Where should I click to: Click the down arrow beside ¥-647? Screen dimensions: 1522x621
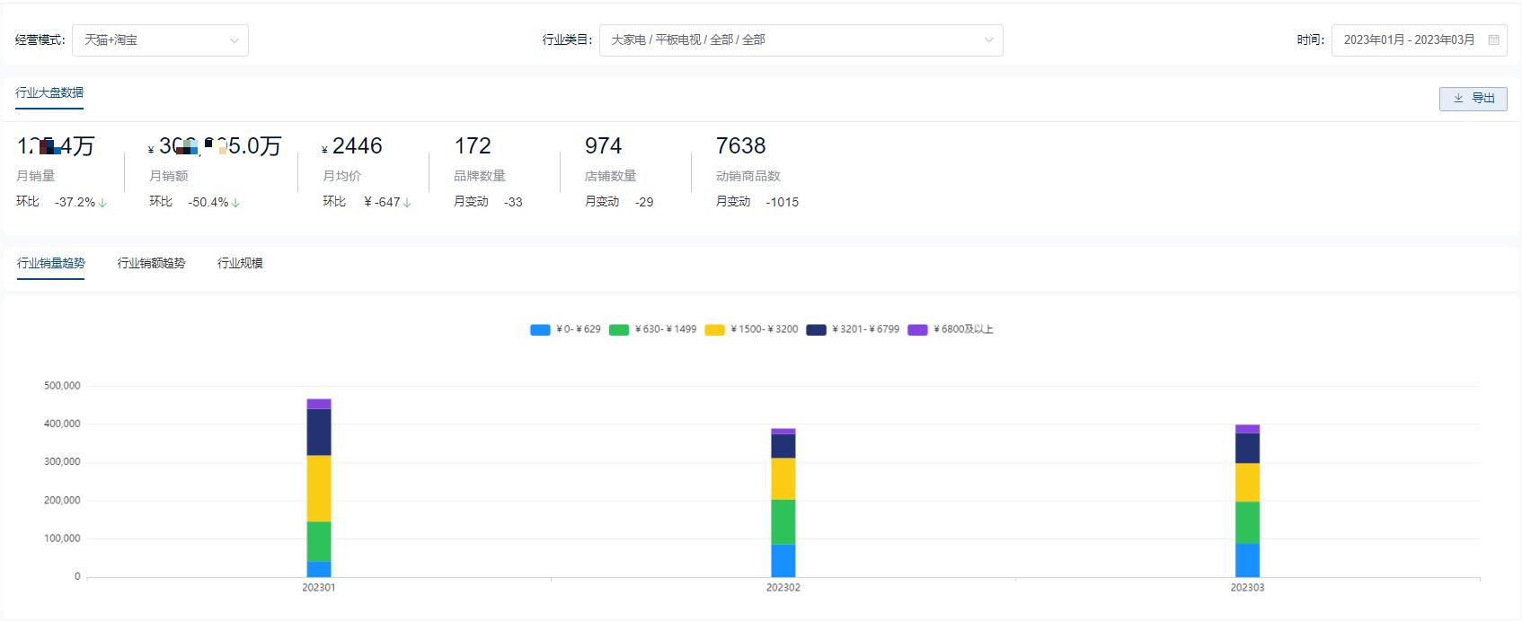pos(407,203)
